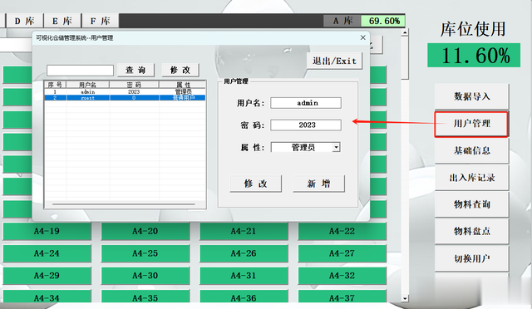Click the 序号 column header
532x309 pixels.
pos(55,85)
